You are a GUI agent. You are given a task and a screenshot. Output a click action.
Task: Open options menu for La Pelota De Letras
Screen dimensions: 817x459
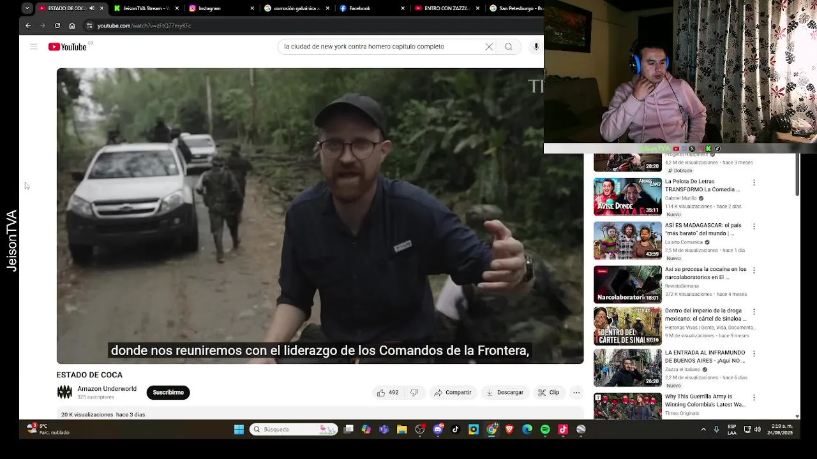coord(754,182)
